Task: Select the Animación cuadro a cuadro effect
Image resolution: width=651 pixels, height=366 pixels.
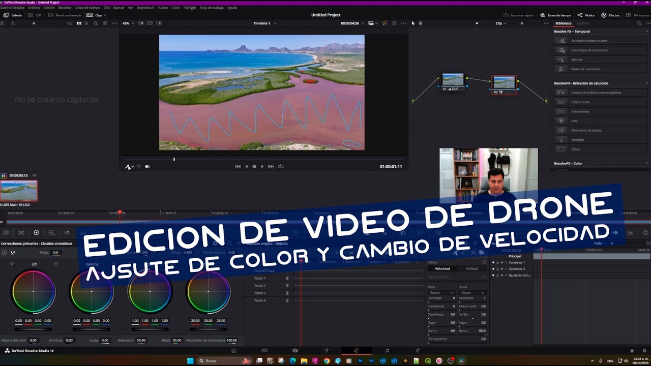Action: click(x=600, y=41)
